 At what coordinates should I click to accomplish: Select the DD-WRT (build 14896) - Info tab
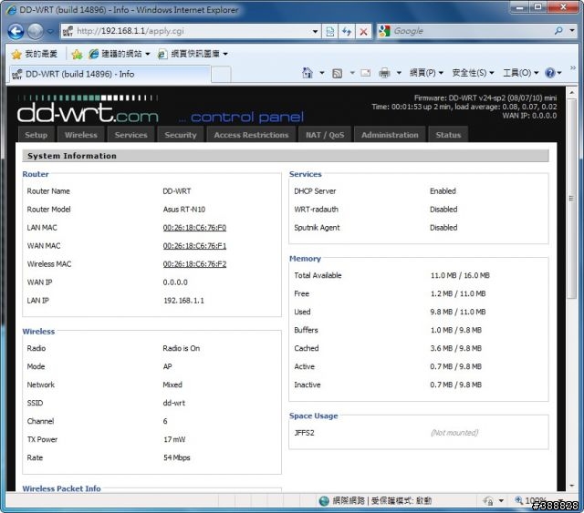click(x=110, y=74)
